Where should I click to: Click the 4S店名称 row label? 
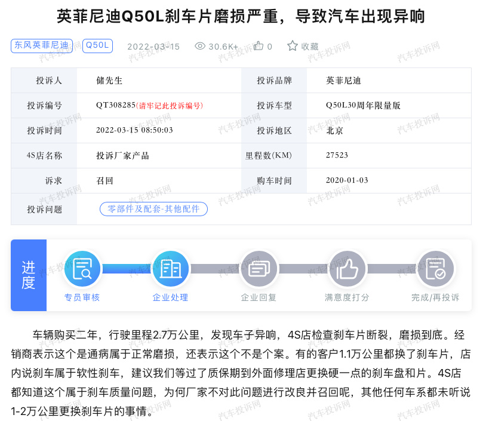(x=45, y=156)
